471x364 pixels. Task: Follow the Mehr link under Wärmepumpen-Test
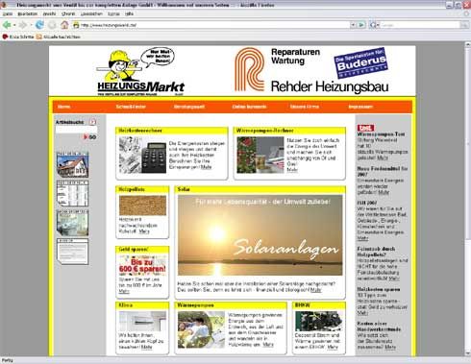point(383,158)
